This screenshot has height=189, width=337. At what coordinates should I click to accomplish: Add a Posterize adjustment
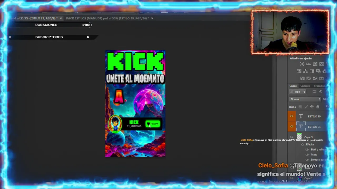[309, 78]
